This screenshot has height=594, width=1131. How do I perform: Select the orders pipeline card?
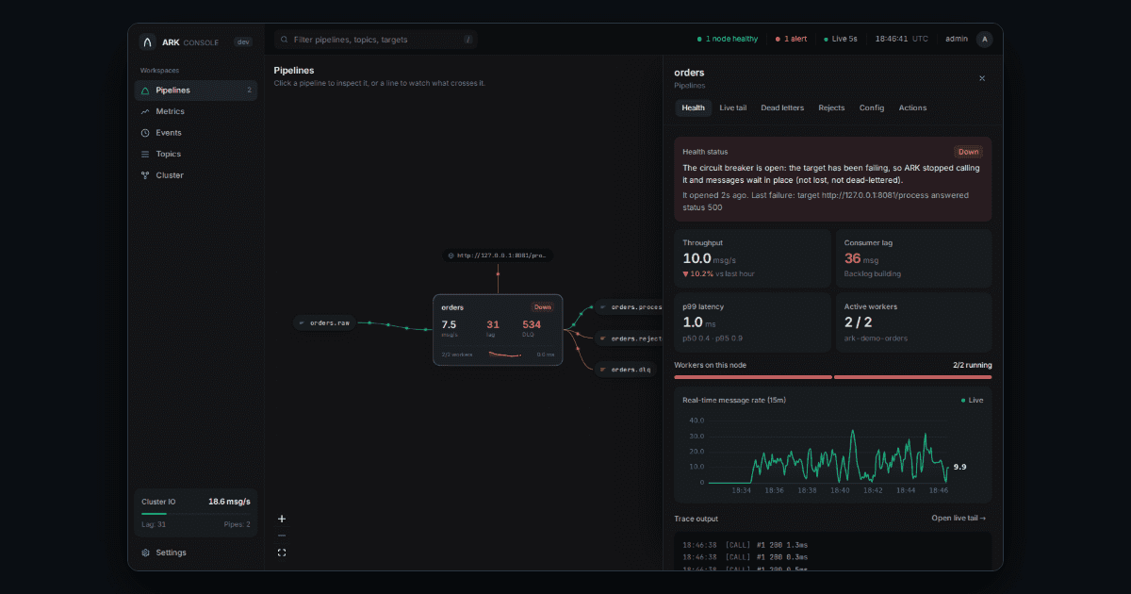click(x=498, y=330)
